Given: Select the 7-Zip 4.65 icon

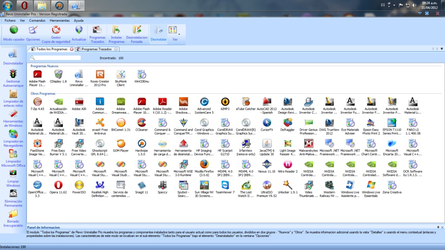Looking at the screenshot, I should [x=37, y=104].
